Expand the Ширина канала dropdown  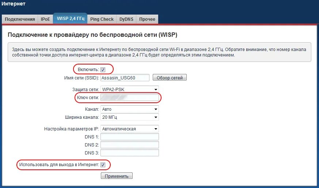click(x=130, y=117)
